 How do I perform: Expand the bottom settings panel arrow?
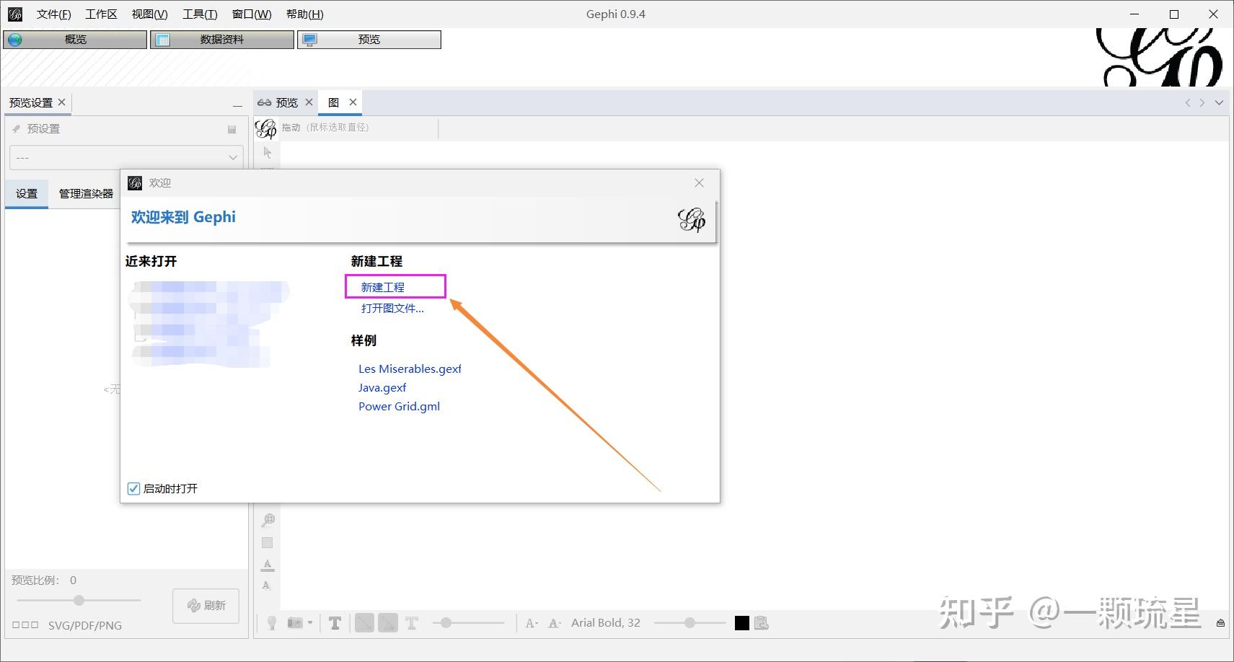[1220, 623]
